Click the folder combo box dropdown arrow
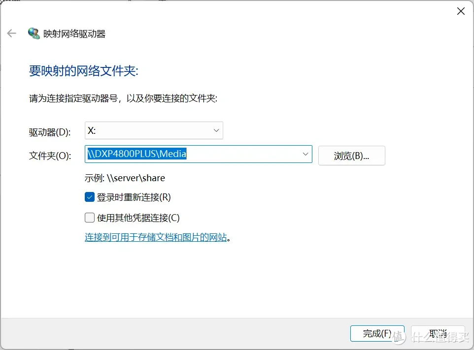The height and width of the screenshot is (350, 474). (x=305, y=154)
